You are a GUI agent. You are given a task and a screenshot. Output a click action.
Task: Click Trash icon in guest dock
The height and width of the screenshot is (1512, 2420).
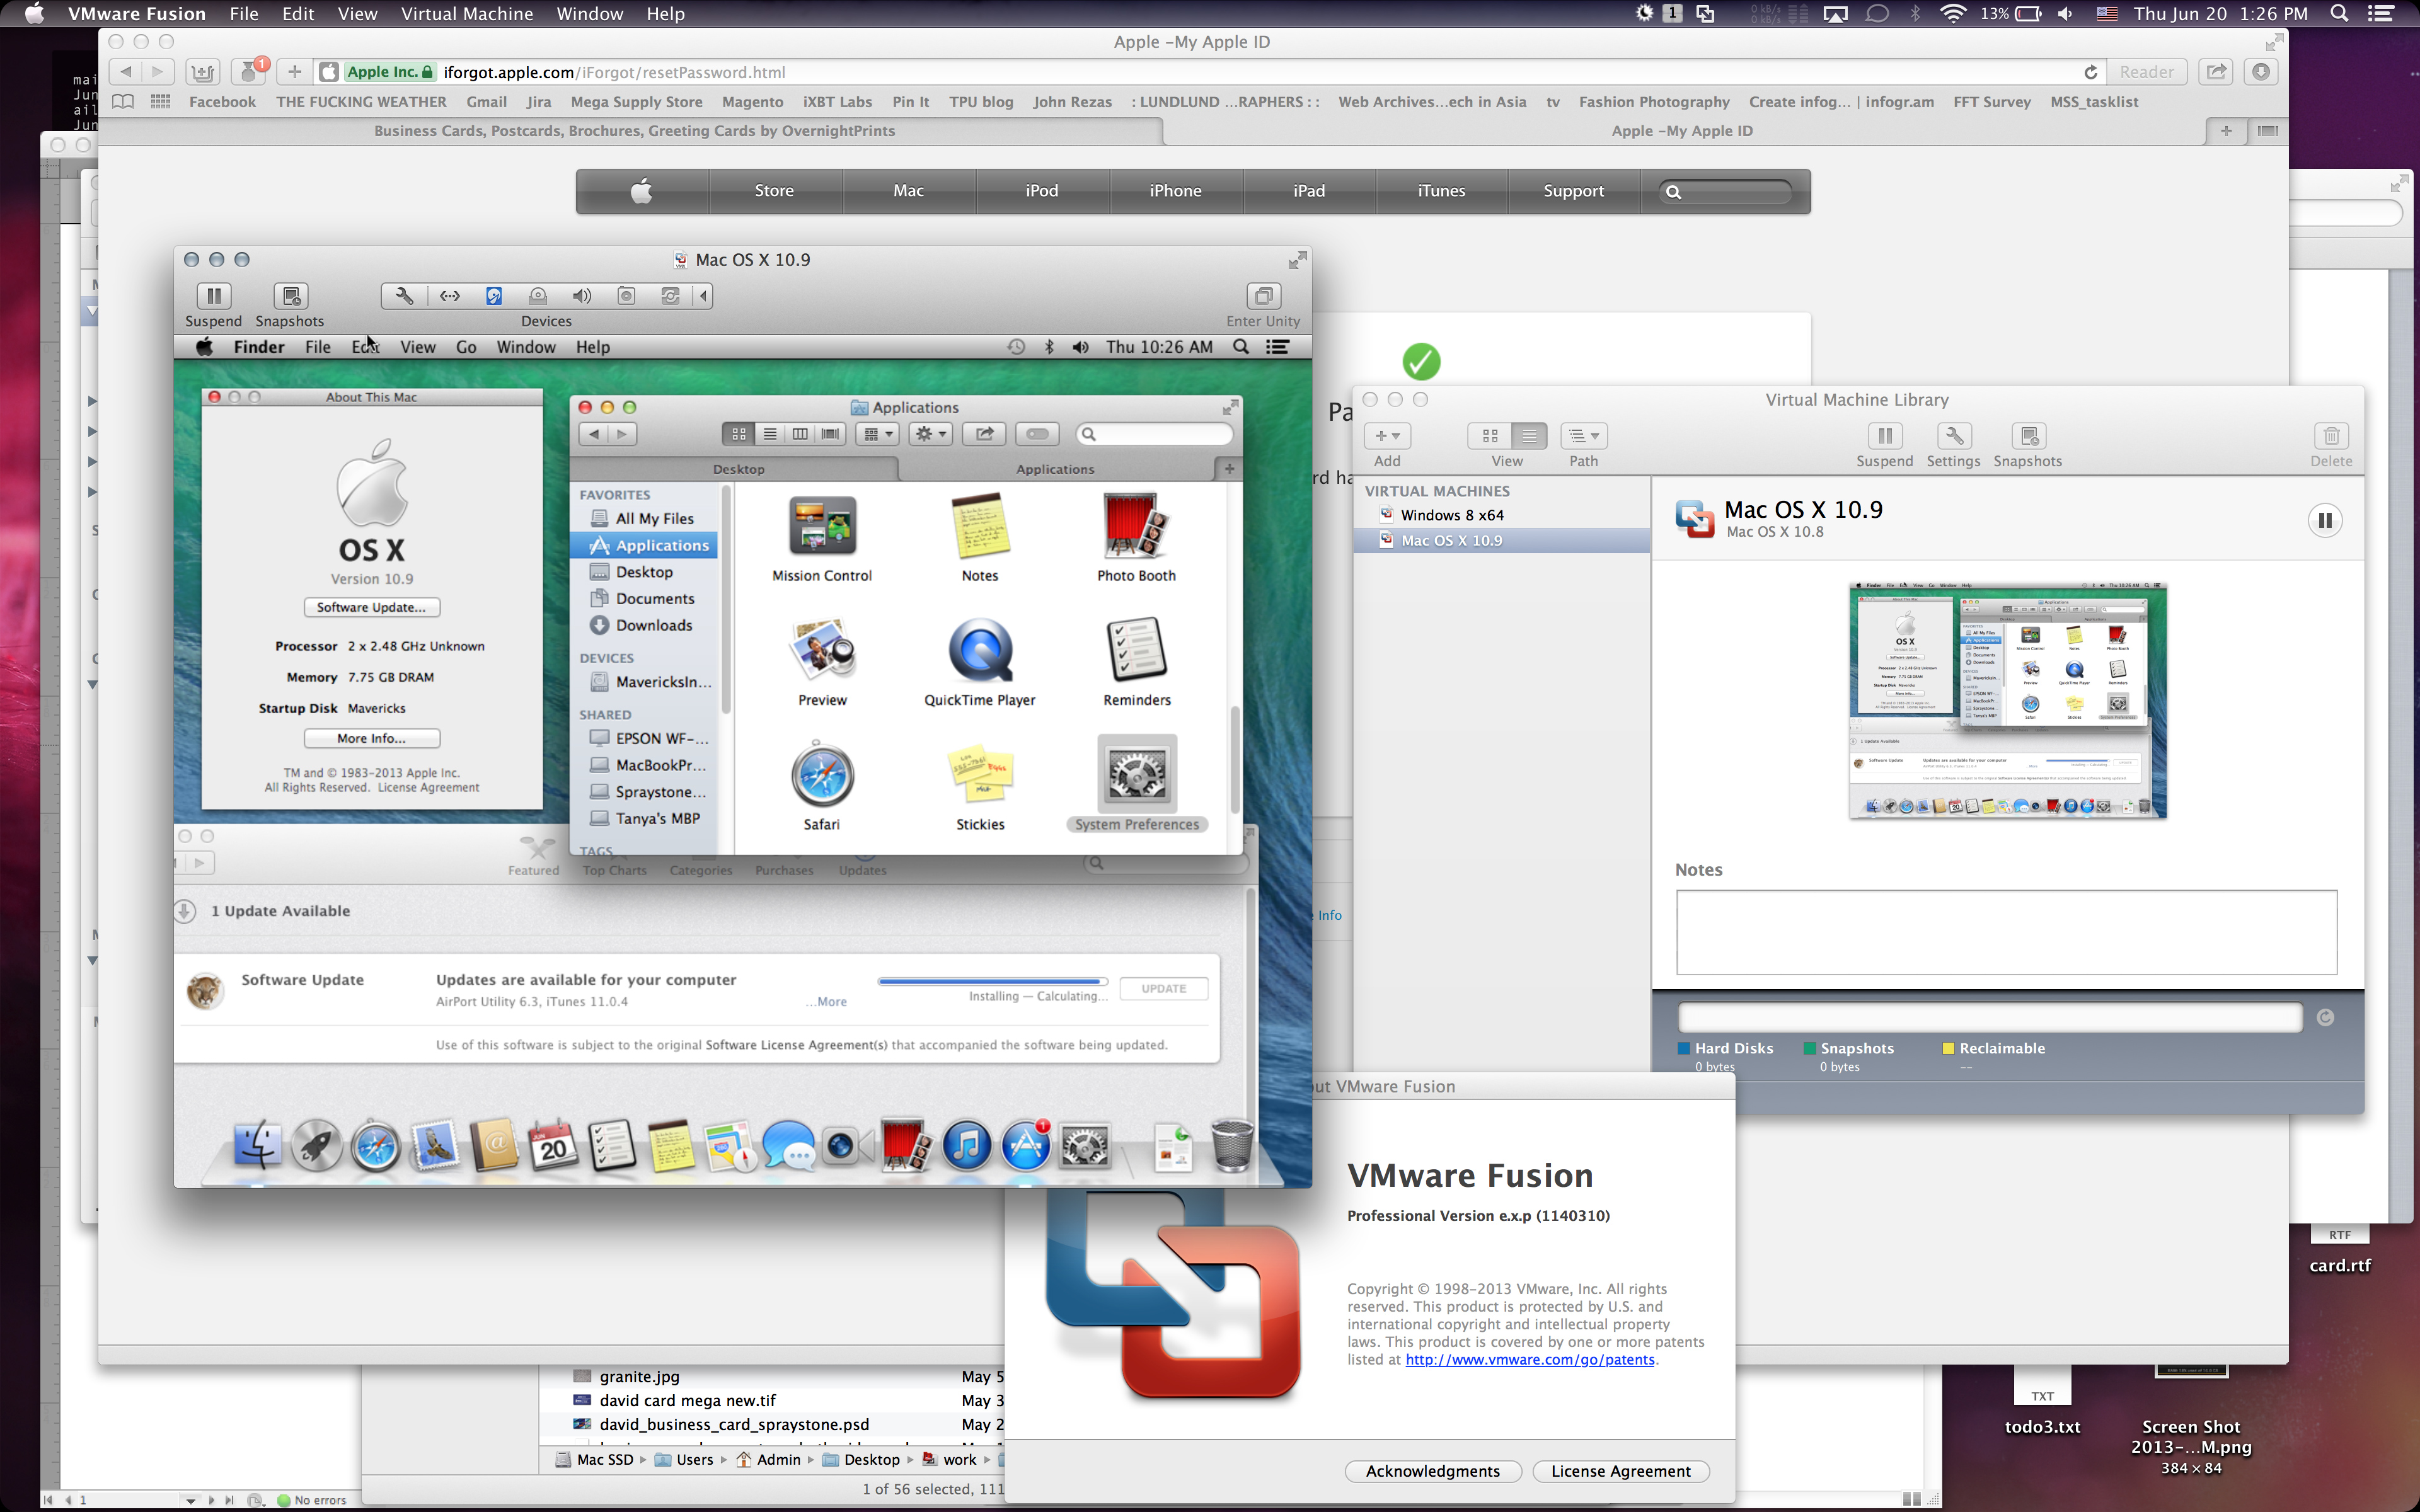tap(1232, 1146)
